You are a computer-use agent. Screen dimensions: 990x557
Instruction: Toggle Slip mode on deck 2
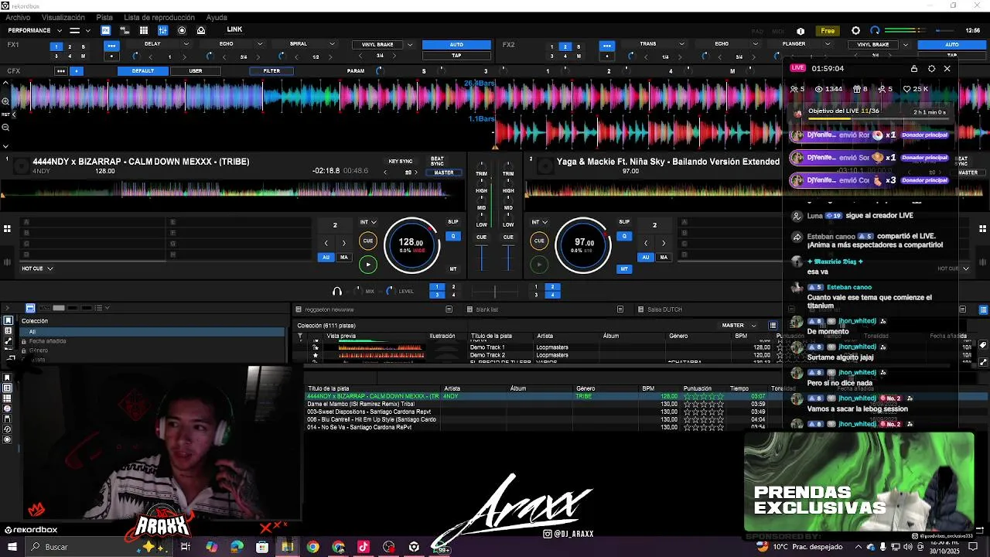point(624,222)
